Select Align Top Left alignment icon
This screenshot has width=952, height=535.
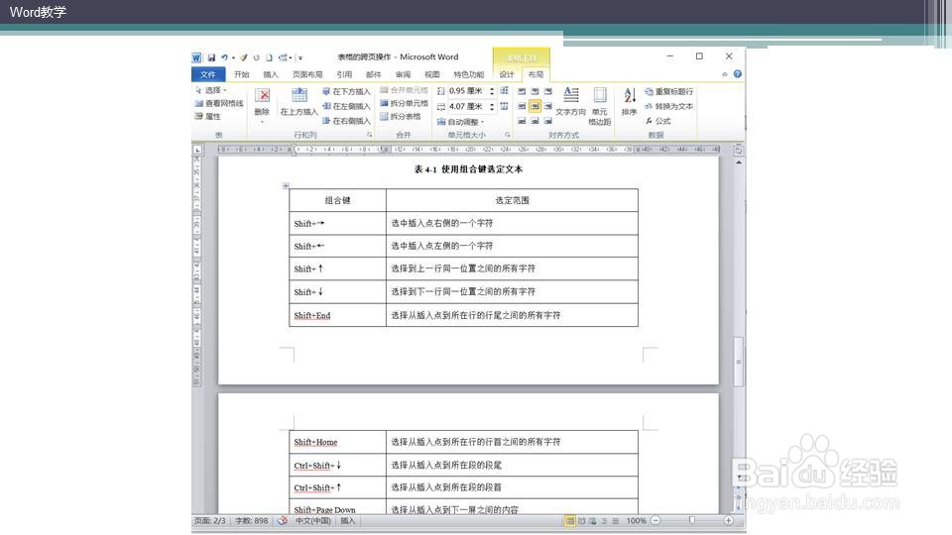coord(522,91)
